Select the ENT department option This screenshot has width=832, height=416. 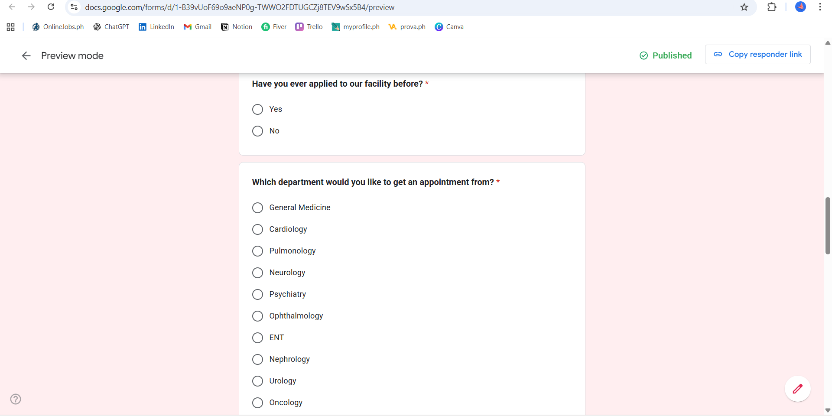pyautogui.click(x=257, y=338)
